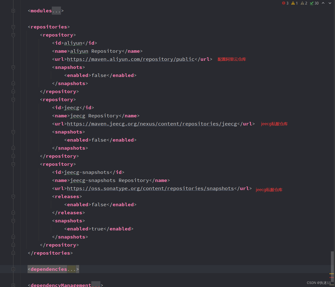Collapse the jeecg-snapshots snapshots block fold
The width and height of the screenshot is (335, 287).
(x=13, y=221)
